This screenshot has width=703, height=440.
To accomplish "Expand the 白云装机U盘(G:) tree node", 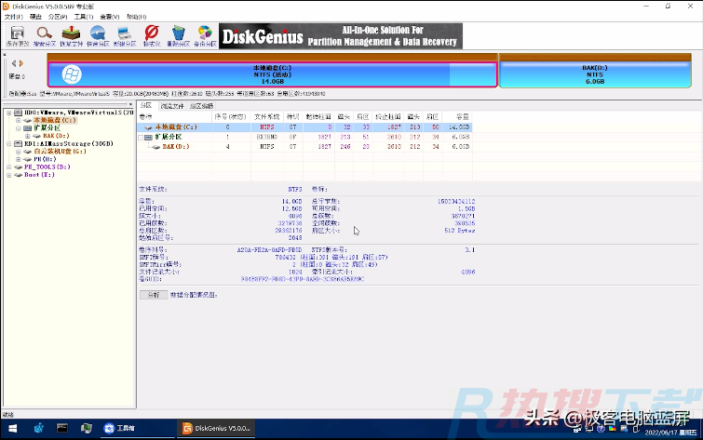I will [x=19, y=152].
